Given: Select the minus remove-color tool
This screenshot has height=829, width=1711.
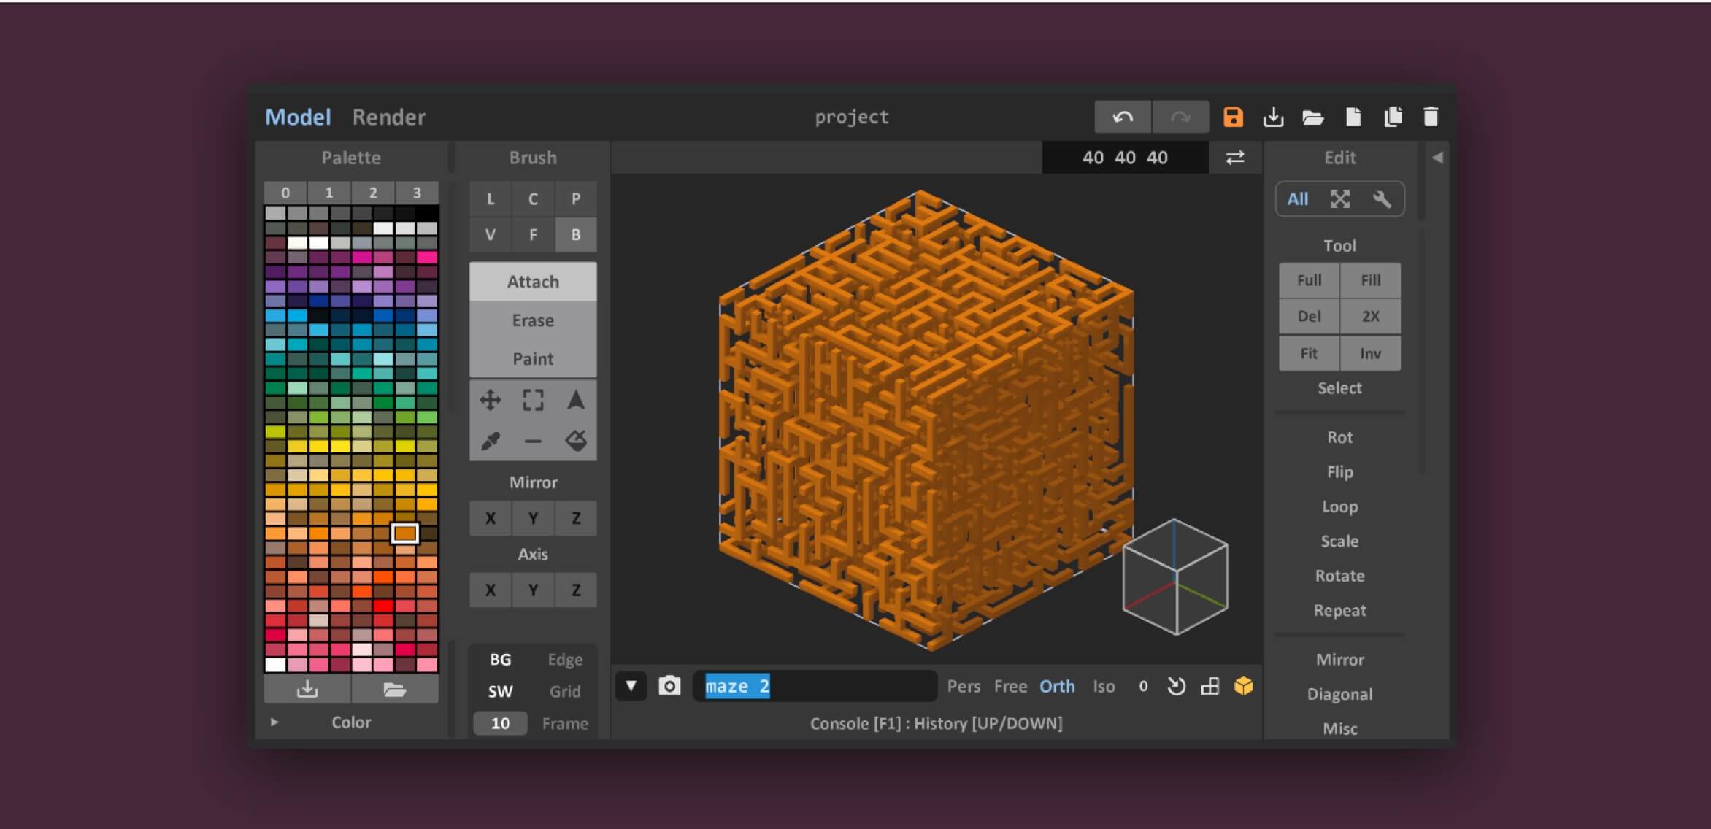Looking at the screenshot, I should (533, 441).
